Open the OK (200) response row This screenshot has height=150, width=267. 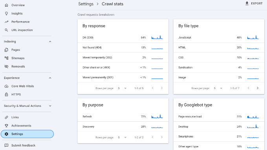tap(123, 38)
